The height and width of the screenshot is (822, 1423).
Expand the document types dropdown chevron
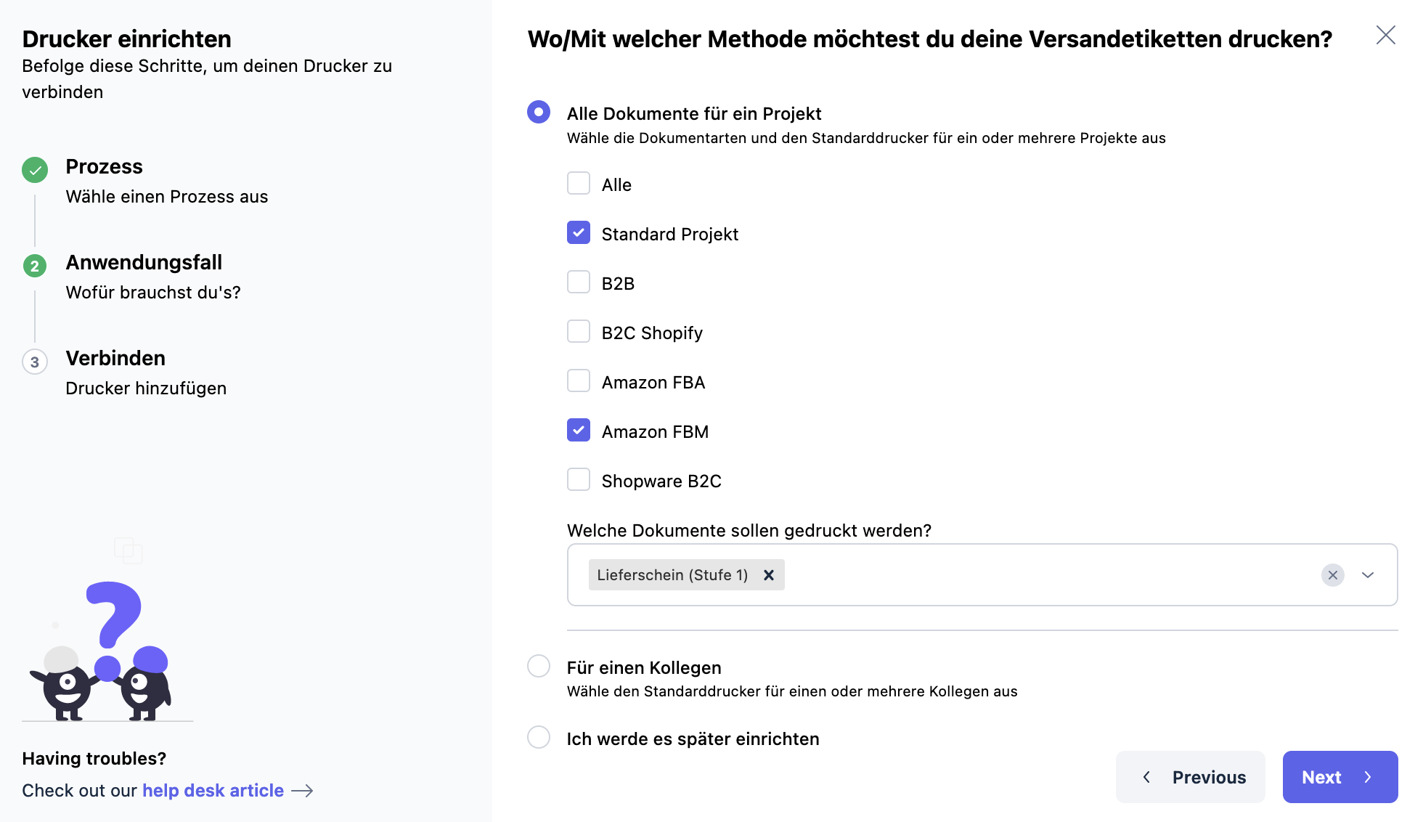[1368, 575]
